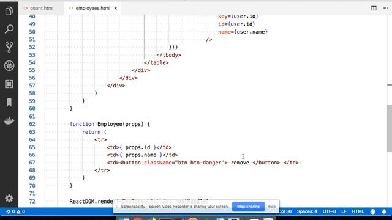Close the employees.html tab

point(116,8)
